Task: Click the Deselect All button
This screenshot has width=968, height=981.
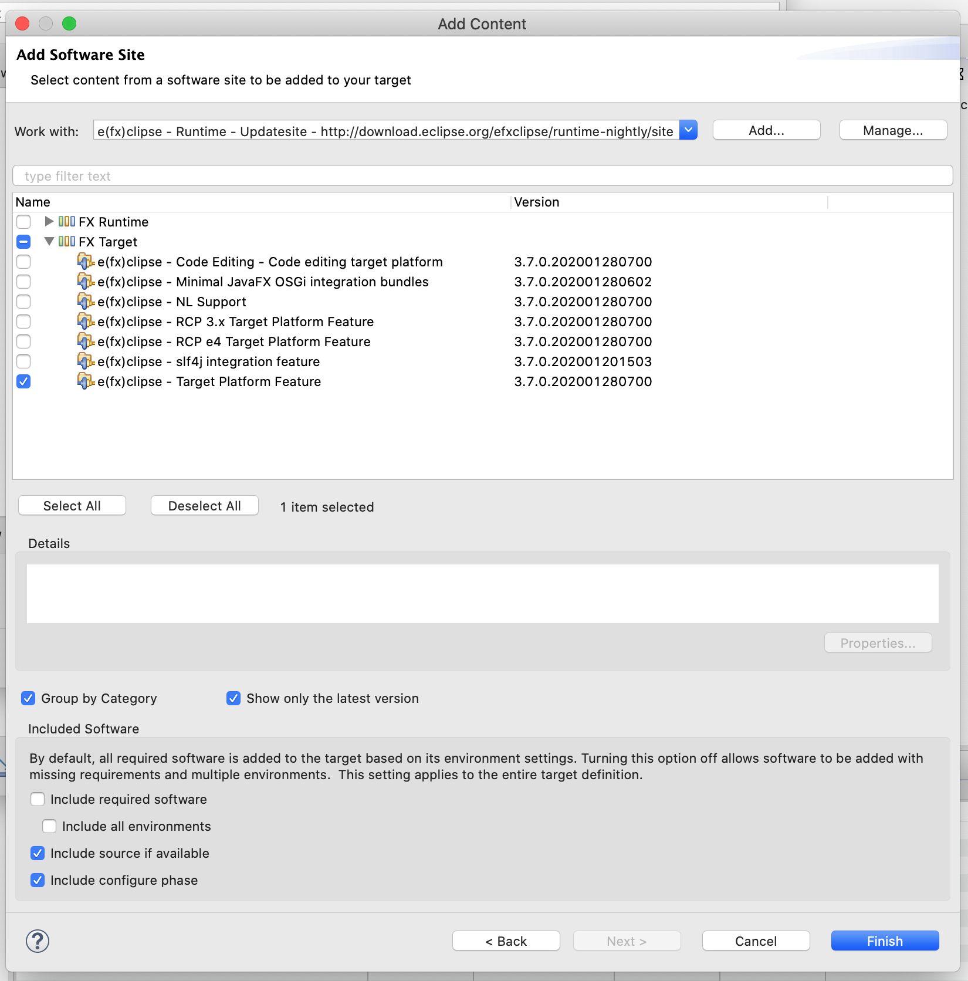Action: 204,506
